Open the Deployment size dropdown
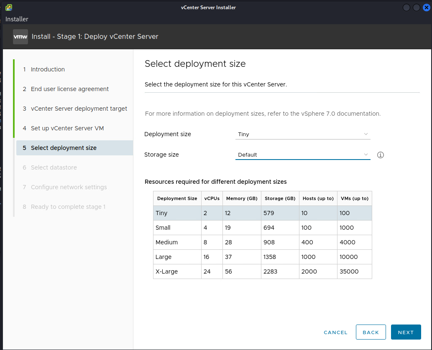Viewport: 432px width, 350px height. click(302, 134)
